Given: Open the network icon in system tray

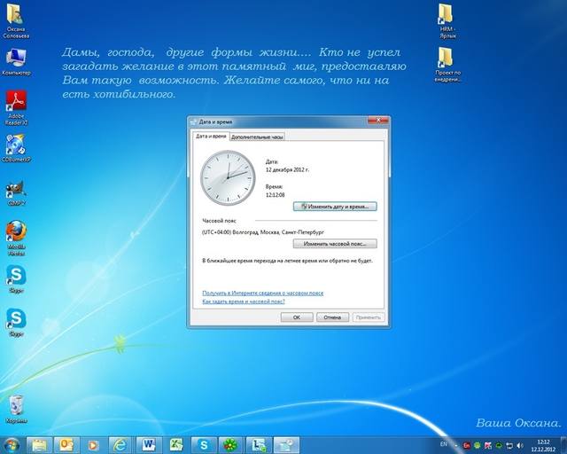Looking at the screenshot, I should coord(509,445).
